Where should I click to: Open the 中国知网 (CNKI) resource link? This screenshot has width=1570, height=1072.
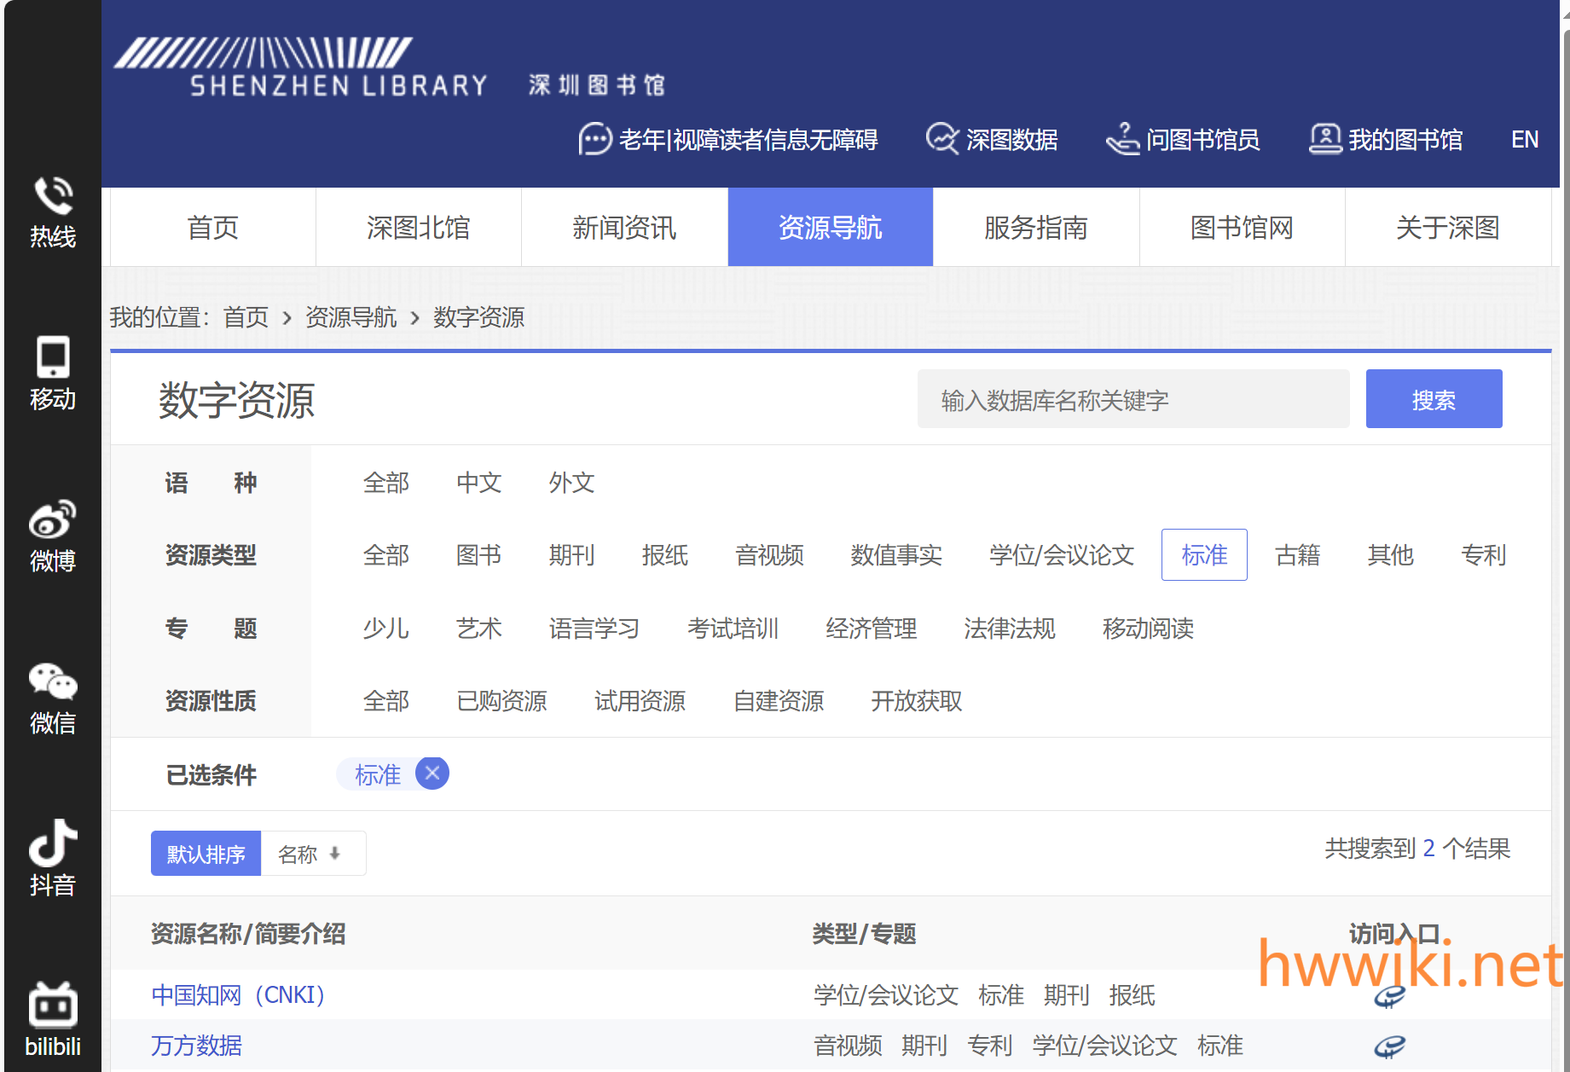(238, 995)
